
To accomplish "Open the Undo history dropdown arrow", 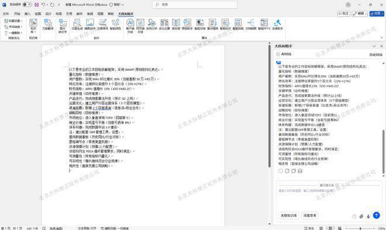I will pyautogui.click(x=47, y=5).
